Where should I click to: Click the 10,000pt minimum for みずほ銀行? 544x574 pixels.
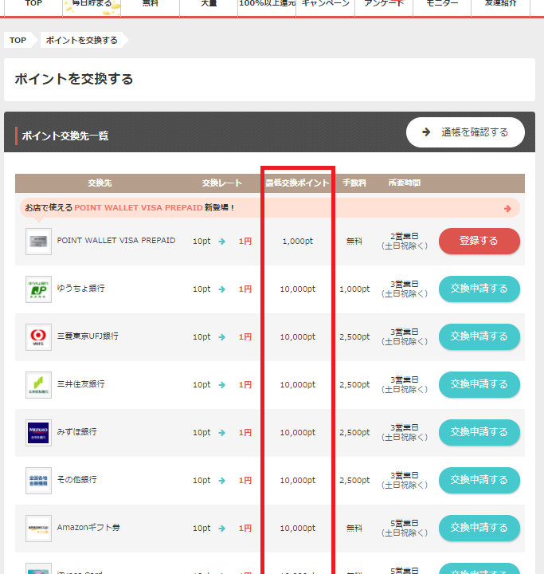coord(297,433)
